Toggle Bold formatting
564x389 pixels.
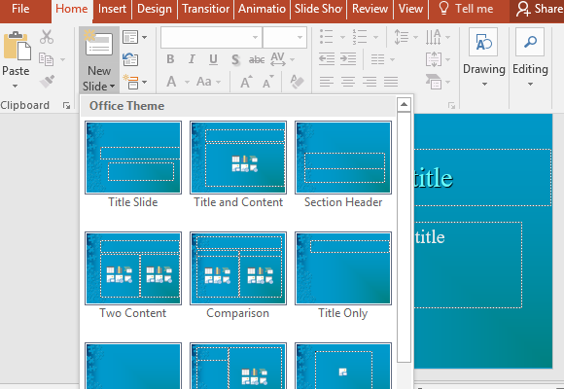(x=170, y=59)
